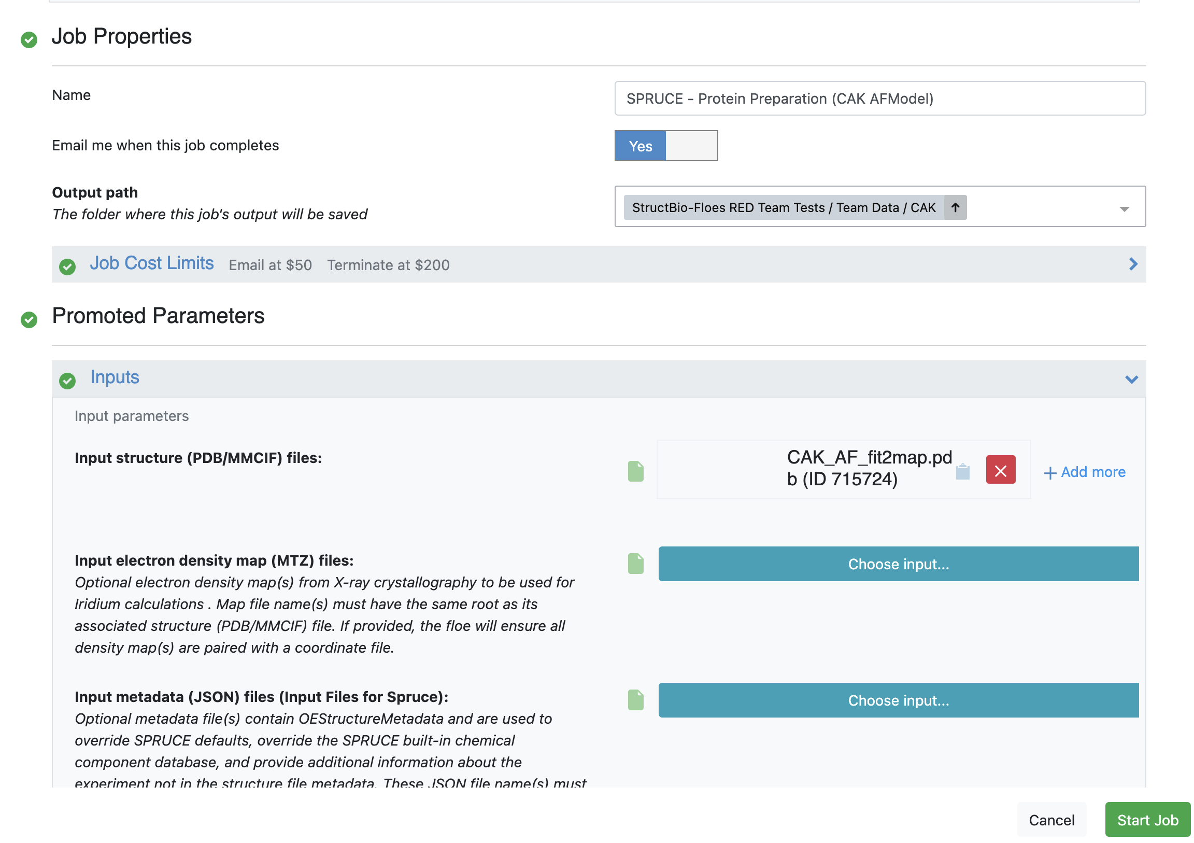Click the file icon beside MTZ density map input
Screen dimensions: 1194x843
[x=636, y=565]
